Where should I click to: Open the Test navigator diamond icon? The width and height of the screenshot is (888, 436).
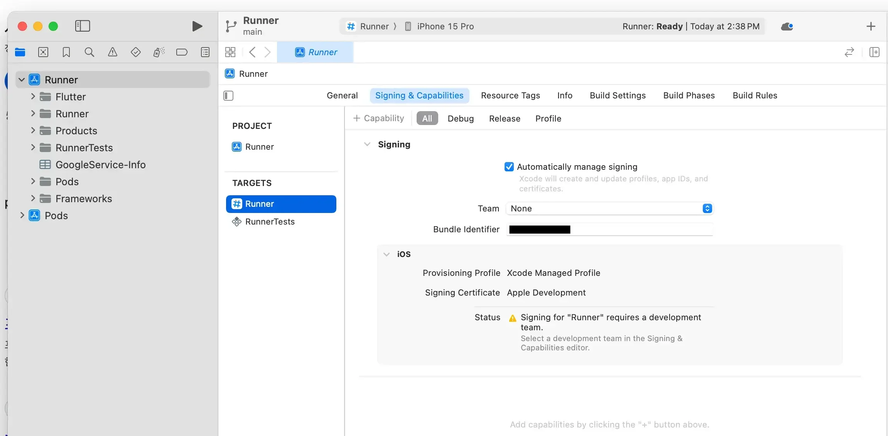pos(136,52)
